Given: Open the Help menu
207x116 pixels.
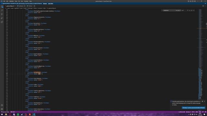Looking at the screenshot, I should (x=30, y=1).
